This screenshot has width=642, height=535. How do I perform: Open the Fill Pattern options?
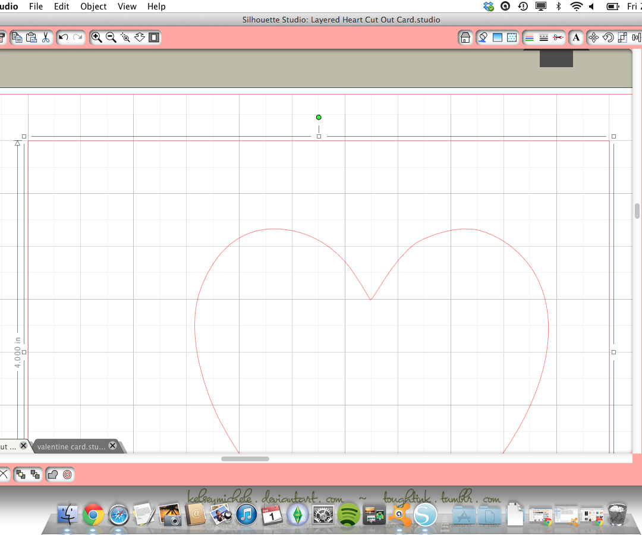[x=511, y=37]
